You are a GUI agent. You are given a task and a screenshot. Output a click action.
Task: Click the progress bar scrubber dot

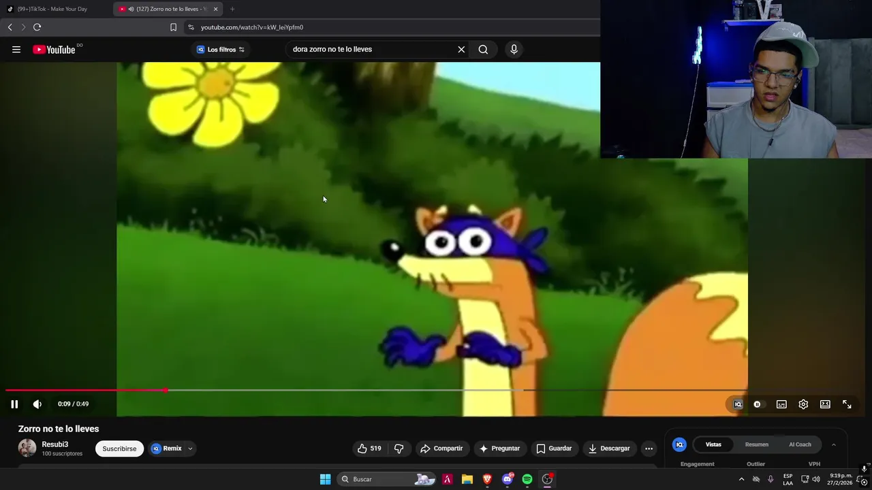pyautogui.click(x=166, y=390)
